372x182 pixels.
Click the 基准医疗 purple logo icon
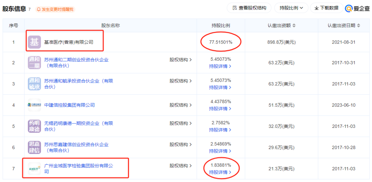[34, 42]
